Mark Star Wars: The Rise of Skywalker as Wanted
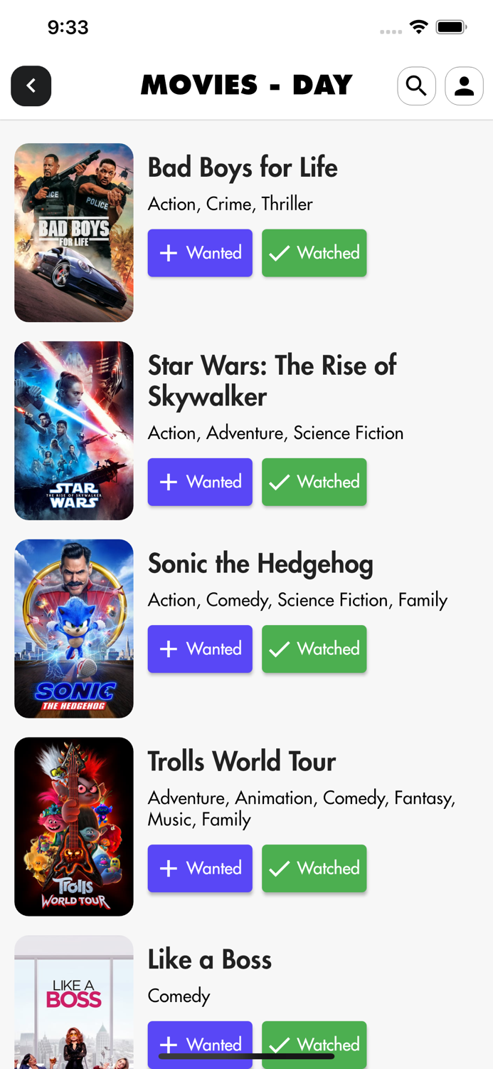This screenshot has height=1069, width=493. (x=200, y=482)
